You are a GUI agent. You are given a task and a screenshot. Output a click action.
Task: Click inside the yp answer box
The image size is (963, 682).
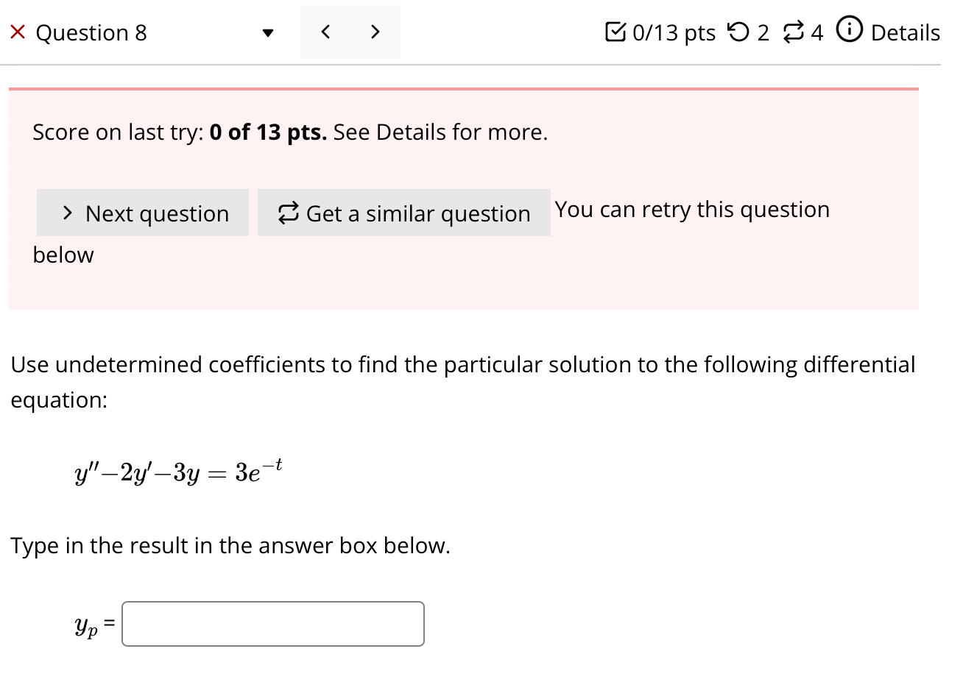[272, 623]
